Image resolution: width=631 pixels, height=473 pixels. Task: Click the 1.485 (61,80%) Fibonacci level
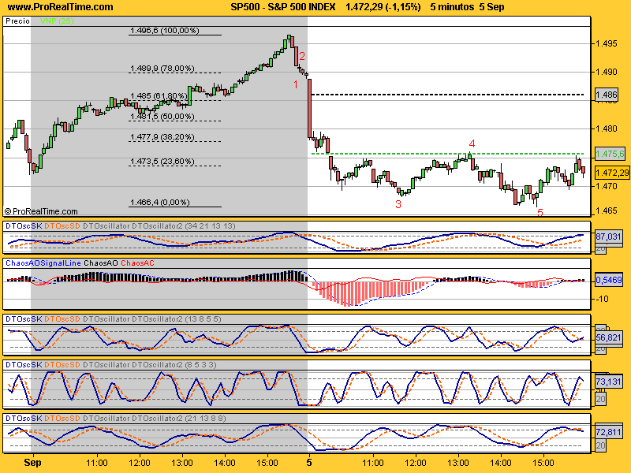pos(159,96)
